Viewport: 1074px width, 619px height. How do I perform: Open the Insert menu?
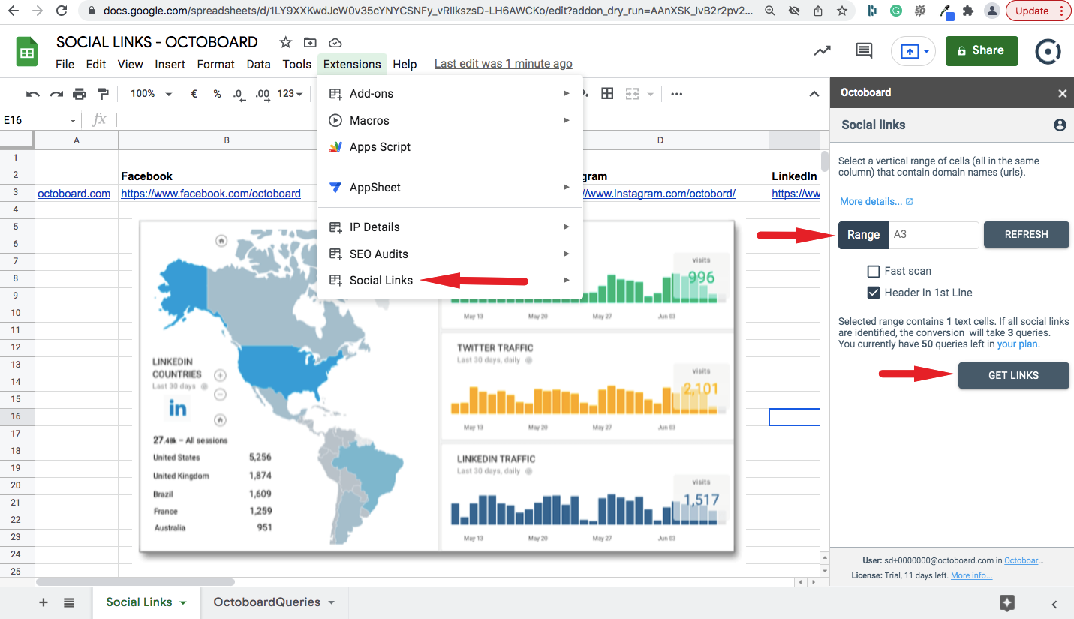point(170,64)
